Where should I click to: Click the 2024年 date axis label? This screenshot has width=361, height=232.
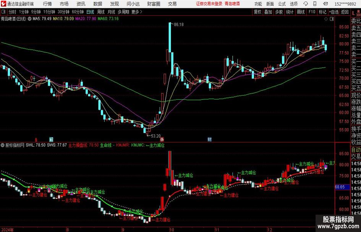[7, 230]
